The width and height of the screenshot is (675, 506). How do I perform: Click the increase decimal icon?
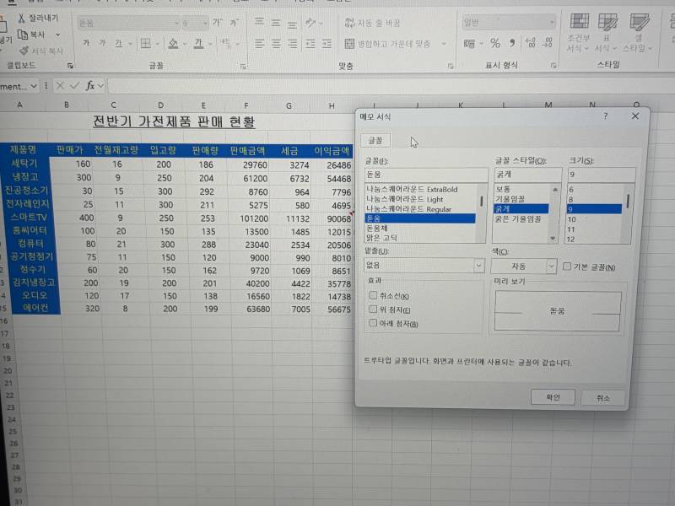531,43
